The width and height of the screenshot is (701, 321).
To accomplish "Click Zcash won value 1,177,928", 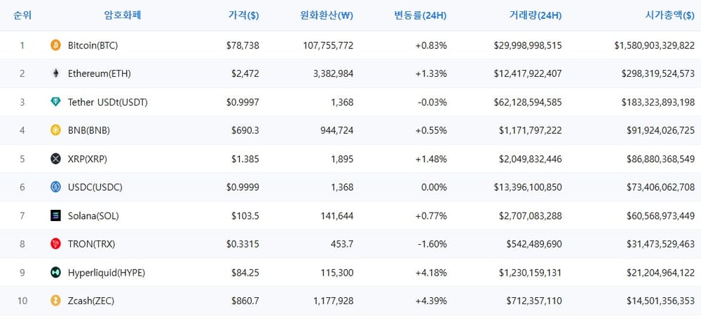I will (x=332, y=301).
